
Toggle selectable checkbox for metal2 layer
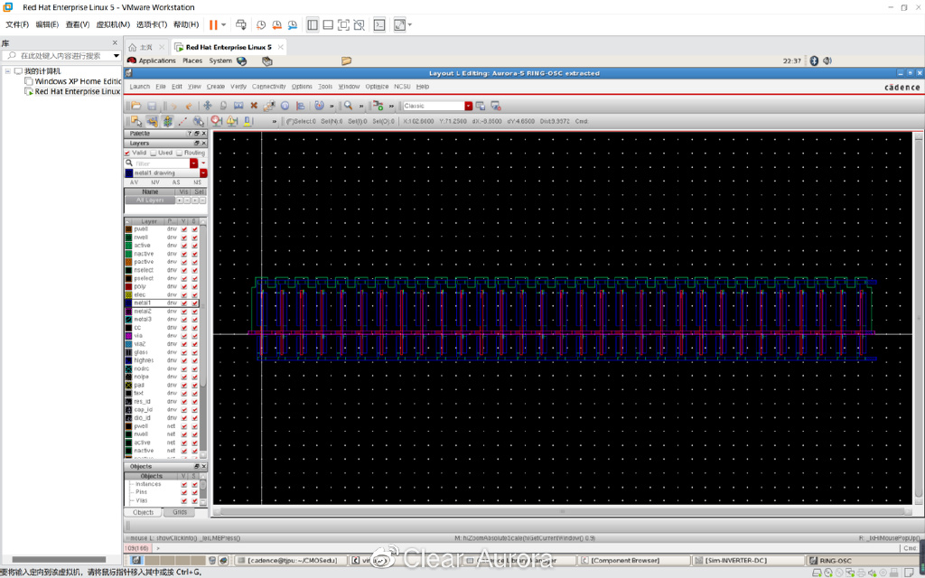point(195,312)
